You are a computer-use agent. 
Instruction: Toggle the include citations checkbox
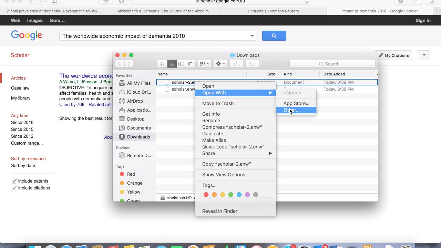14,188
